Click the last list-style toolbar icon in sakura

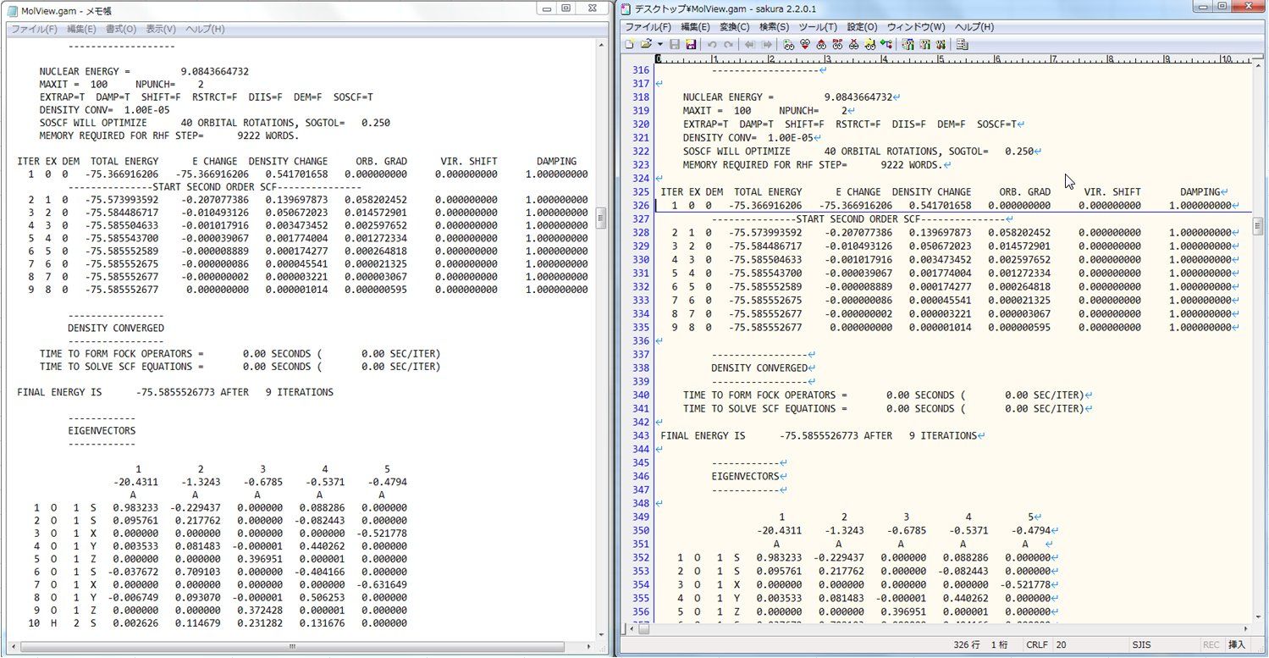tap(963, 44)
